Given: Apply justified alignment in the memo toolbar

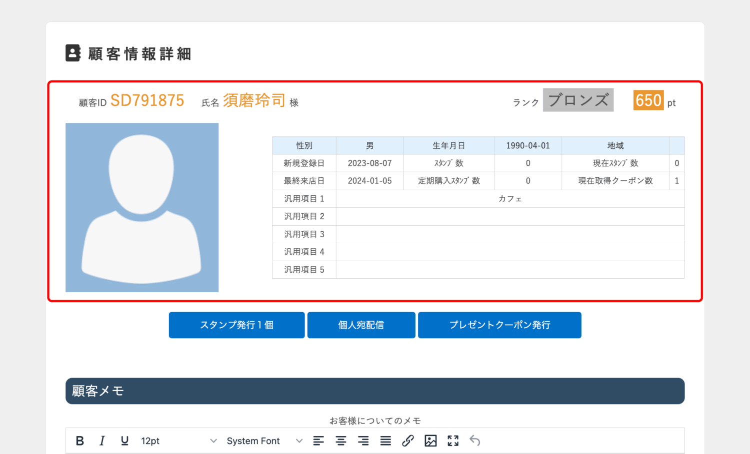Looking at the screenshot, I should (x=385, y=441).
